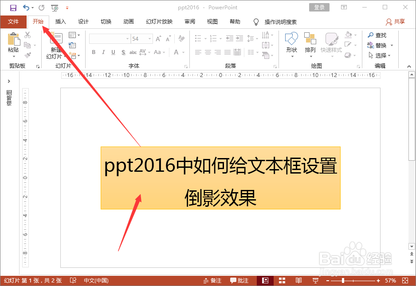Click 查找 find button
This screenshot has width=416, height=286.
[377, 35]
